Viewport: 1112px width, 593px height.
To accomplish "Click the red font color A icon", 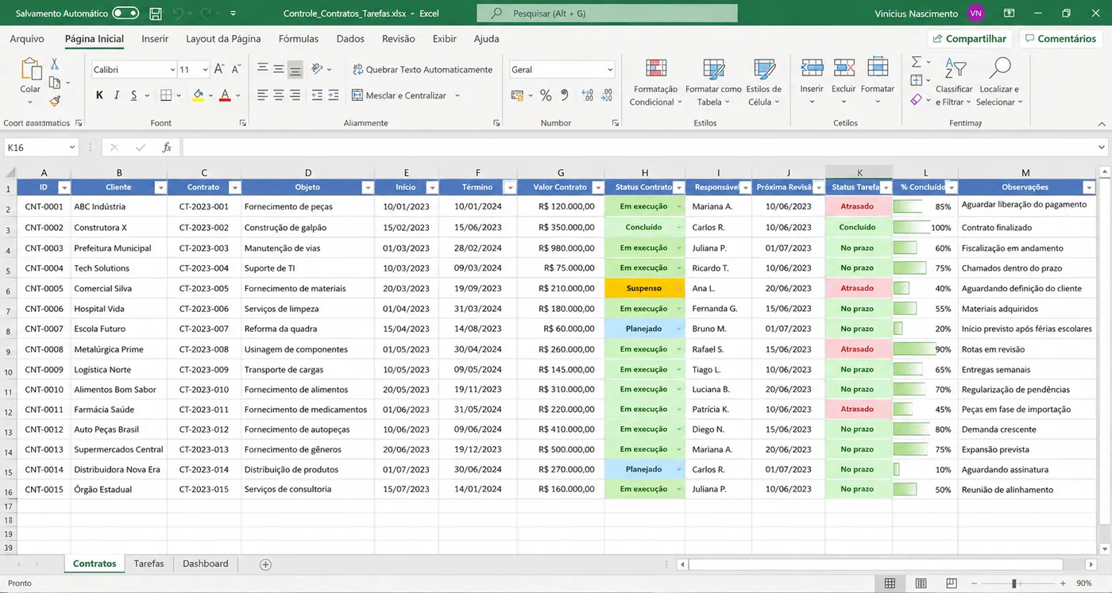I will coord(225,95).
